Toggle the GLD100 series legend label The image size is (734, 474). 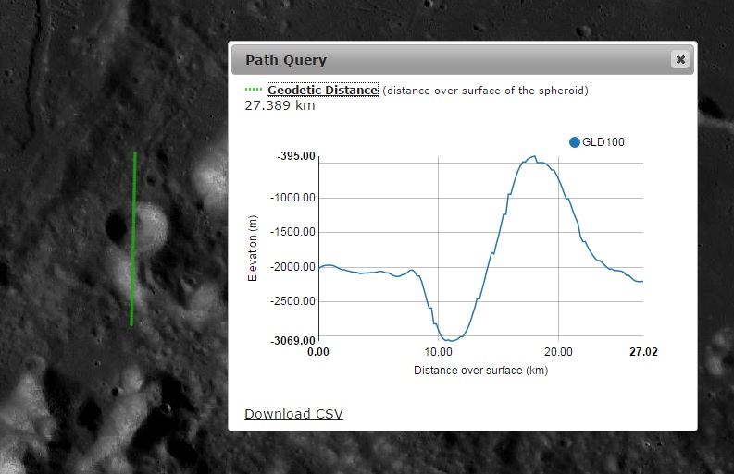[602, 142]
